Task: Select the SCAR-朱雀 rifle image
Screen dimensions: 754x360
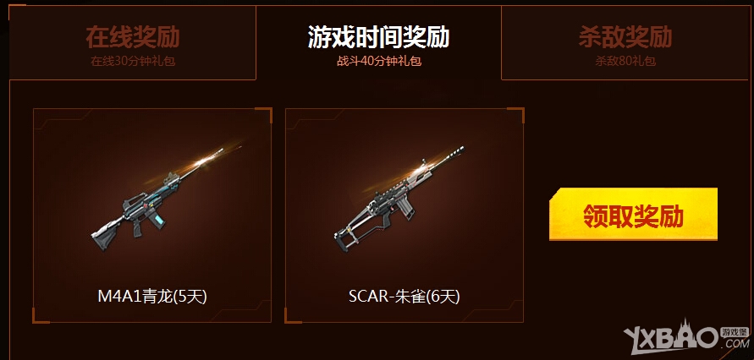Action: point(399,199)
